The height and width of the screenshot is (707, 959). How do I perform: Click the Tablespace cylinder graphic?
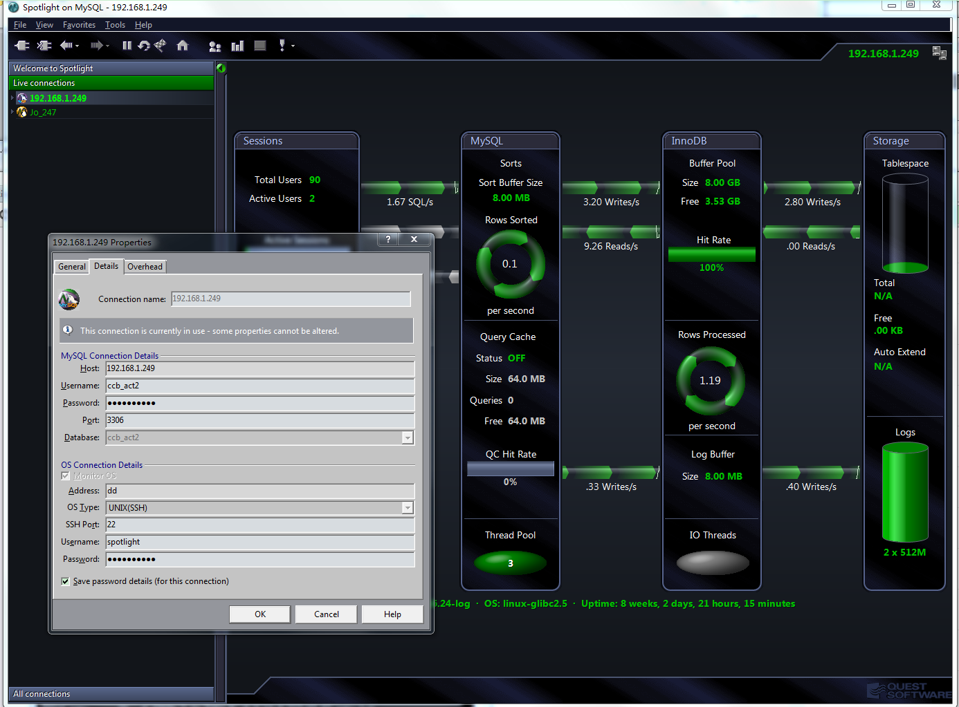click(905, 223)
